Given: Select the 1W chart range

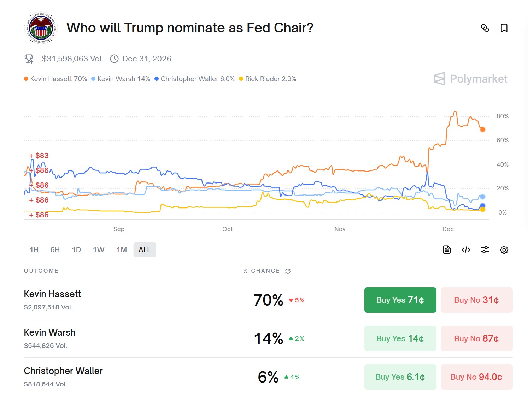Looking at the screenshot, I should coord(99,249).
